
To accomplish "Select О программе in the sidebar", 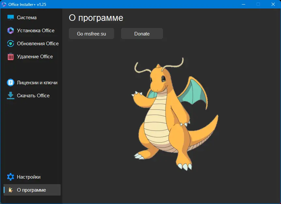I will pos(31,190).
